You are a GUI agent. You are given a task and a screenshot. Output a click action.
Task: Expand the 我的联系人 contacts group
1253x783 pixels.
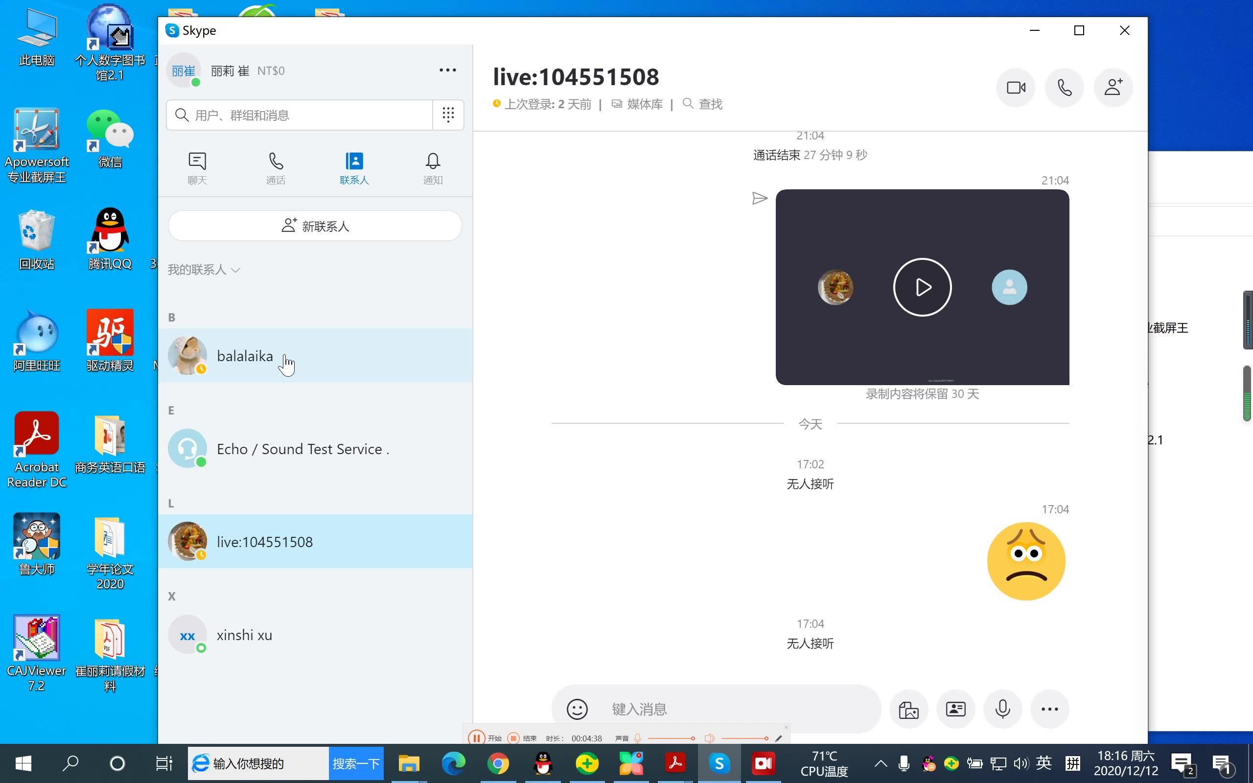click(203, 269)
